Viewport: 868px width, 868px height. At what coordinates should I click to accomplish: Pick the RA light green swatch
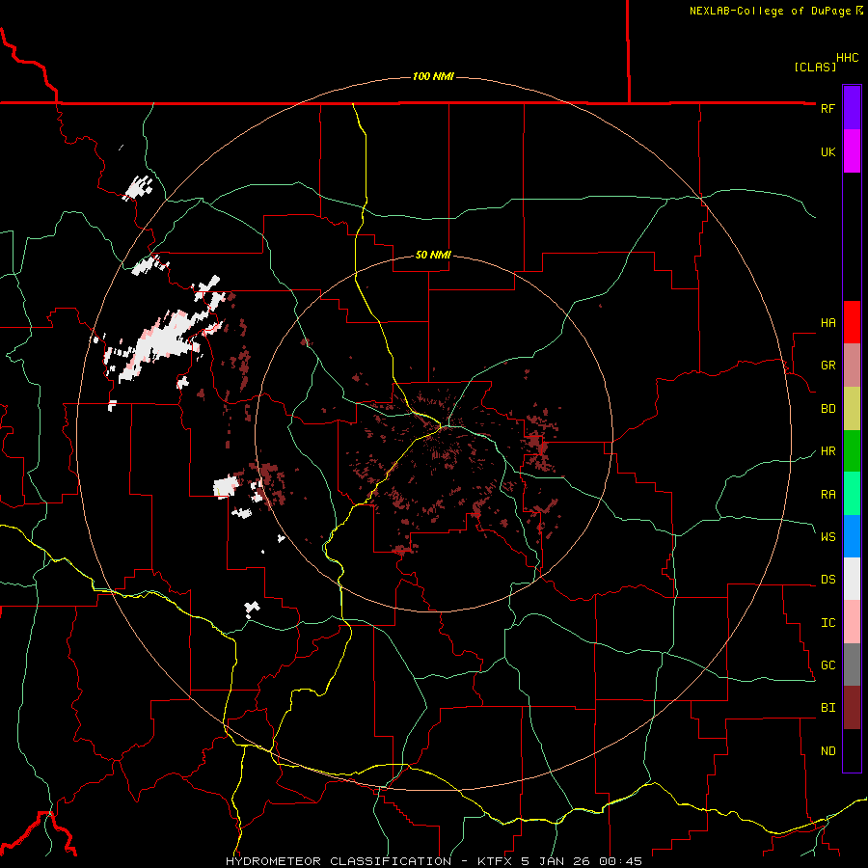coord(852,494)
